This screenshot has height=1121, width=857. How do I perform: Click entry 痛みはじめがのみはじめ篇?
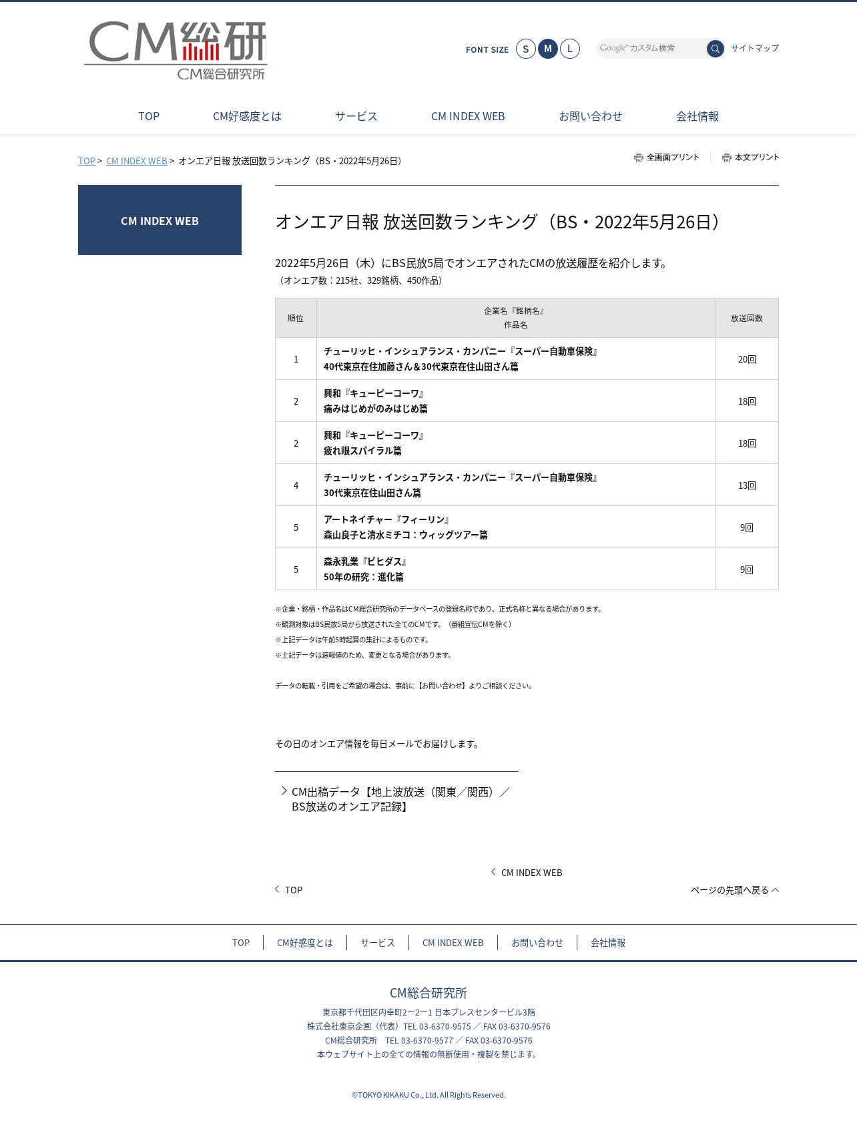(376, 409)
